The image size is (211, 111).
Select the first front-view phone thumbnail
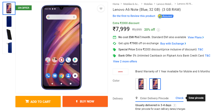click(x=9, y=8)
